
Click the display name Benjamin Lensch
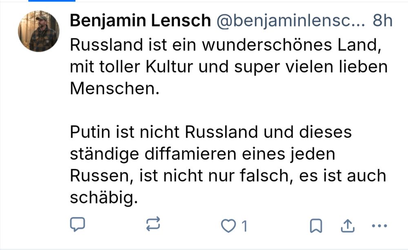click(x=140, y=21)
